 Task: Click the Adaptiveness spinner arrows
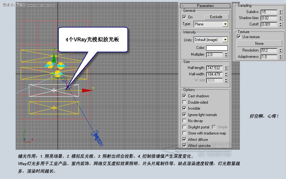click(281, 57)
